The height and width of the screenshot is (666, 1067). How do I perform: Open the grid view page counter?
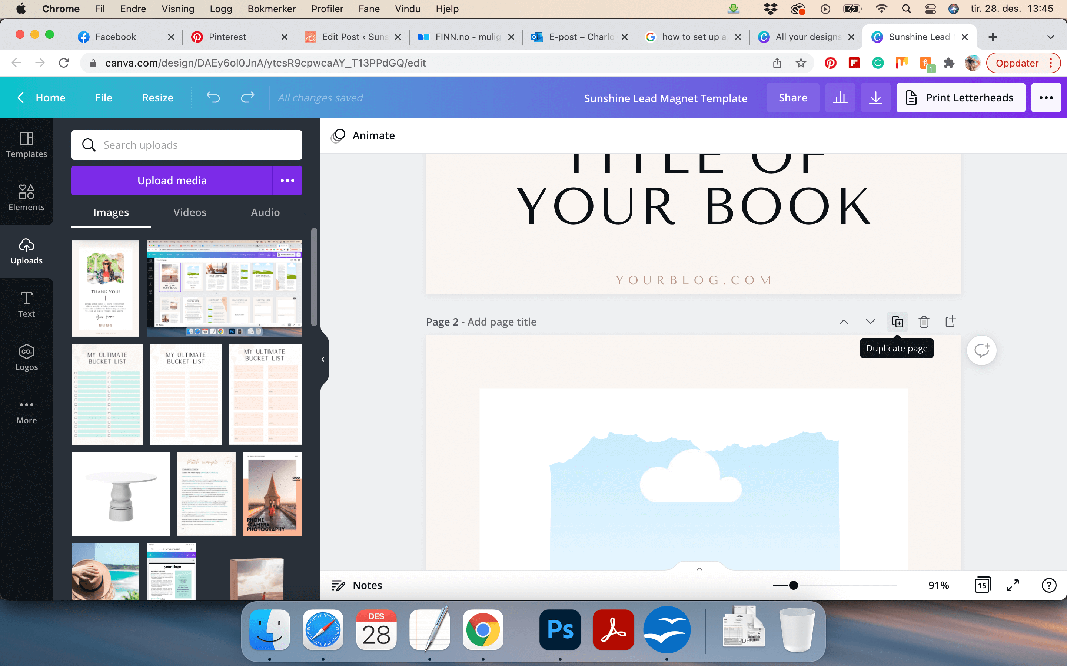point(983,585)
